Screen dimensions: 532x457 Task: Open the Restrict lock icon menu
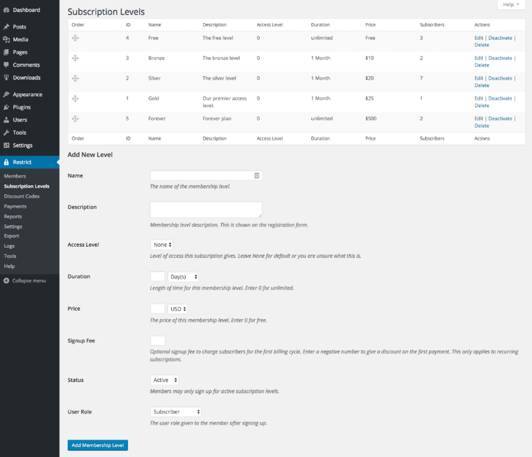pos(7,162)
